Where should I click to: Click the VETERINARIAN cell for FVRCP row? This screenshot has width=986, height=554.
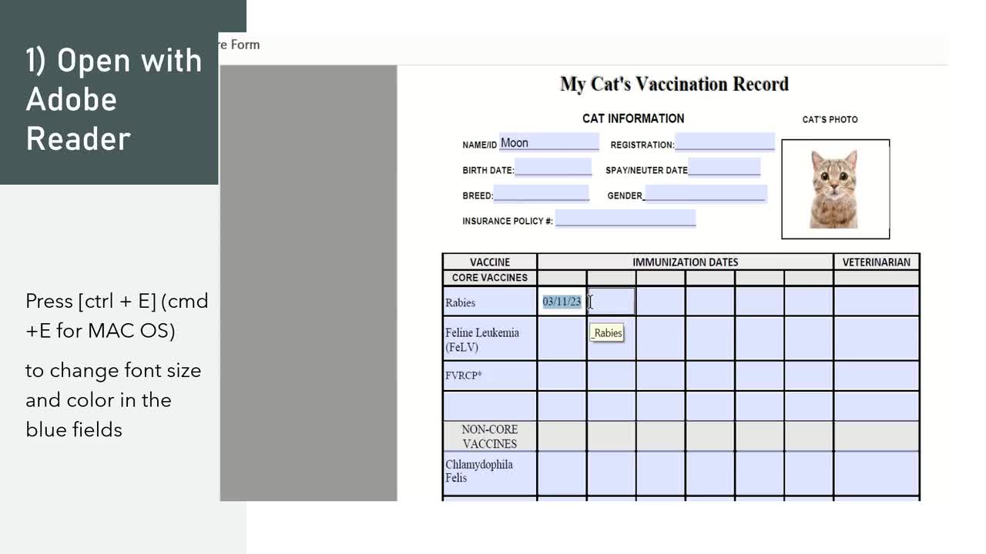(x=876, y=375)
